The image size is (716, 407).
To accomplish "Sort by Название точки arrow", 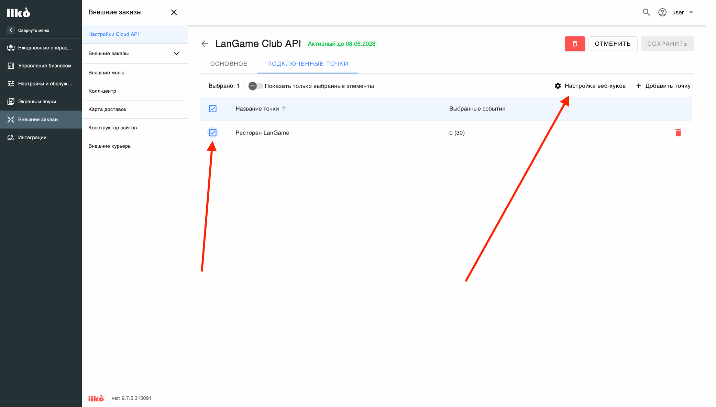I will [x=284, y=108].
